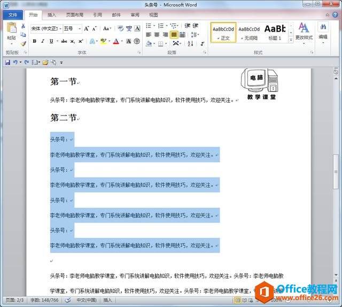The width and height of the screenshot is (342, 307).
Task: Click the Sort icon
Action: 190,43
